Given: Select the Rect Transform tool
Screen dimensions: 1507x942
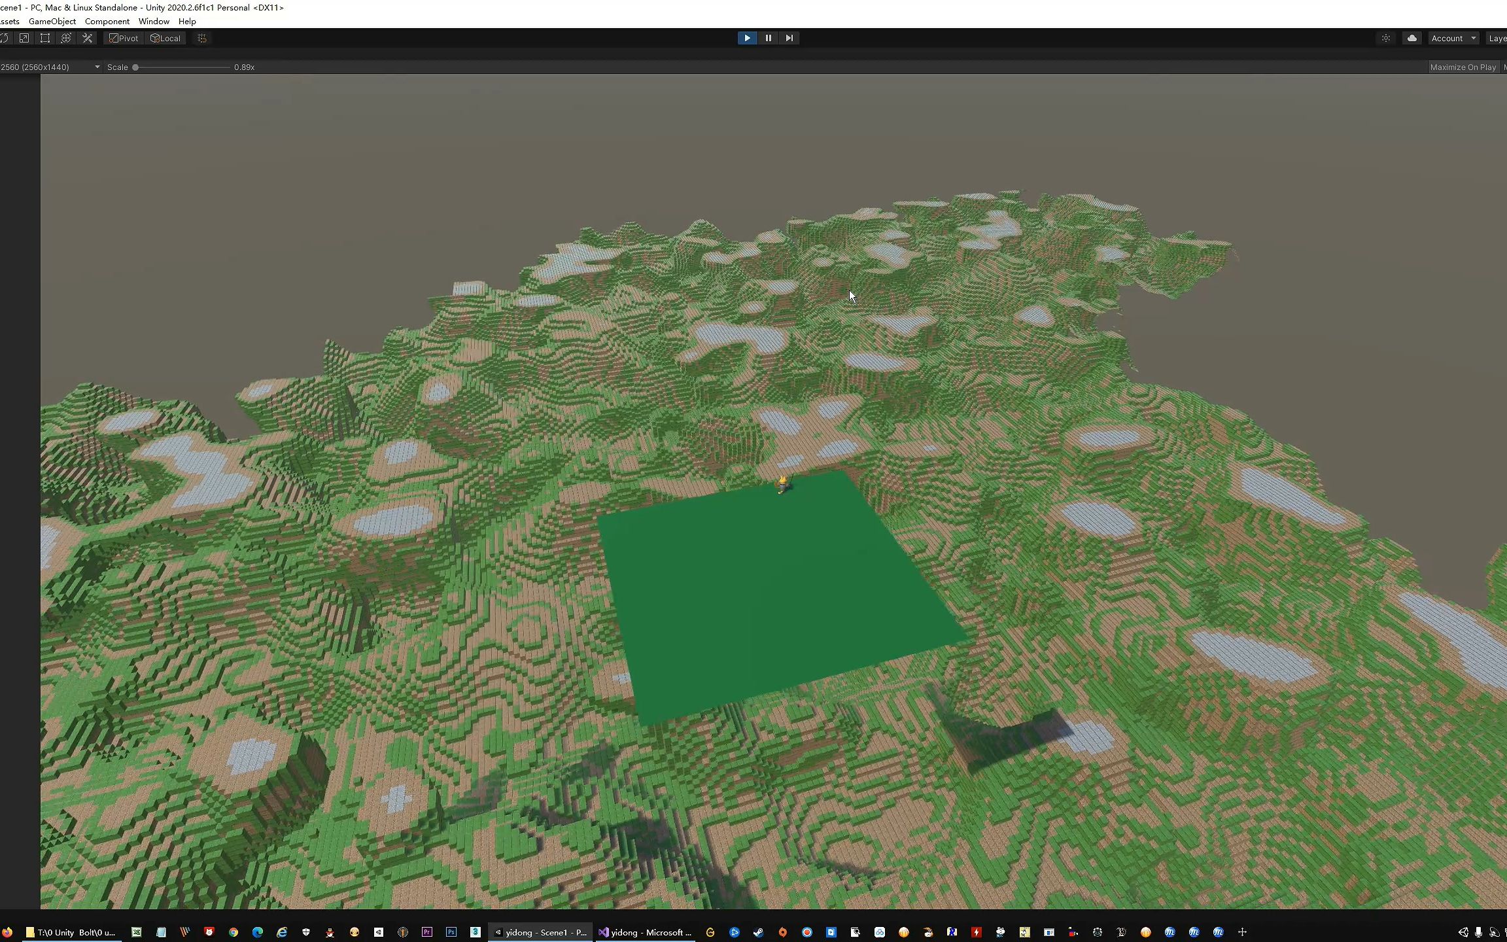Looking at the screenshot, I should point(45,38).
